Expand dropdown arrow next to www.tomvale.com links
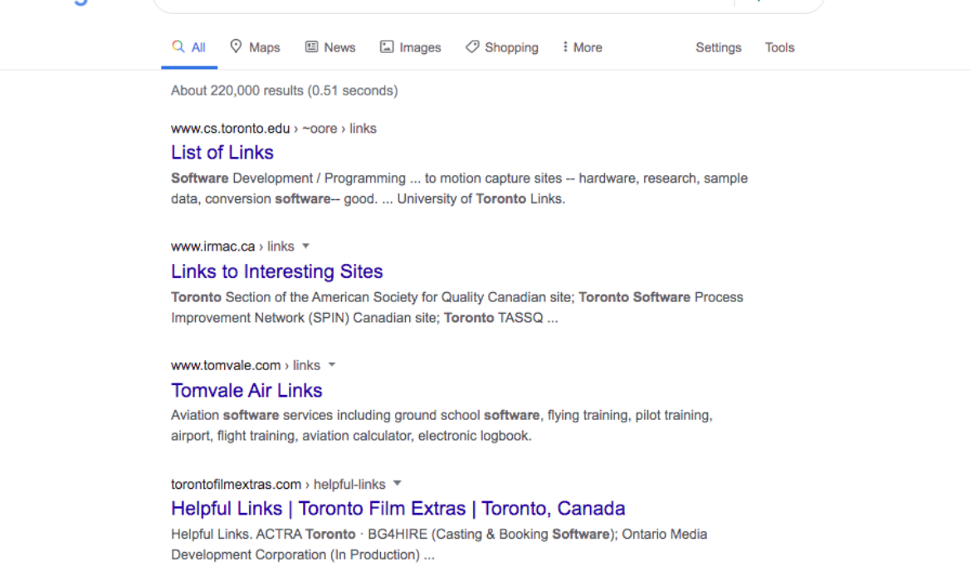The width and height of the screenshot is (971, 581). point(332,365)
